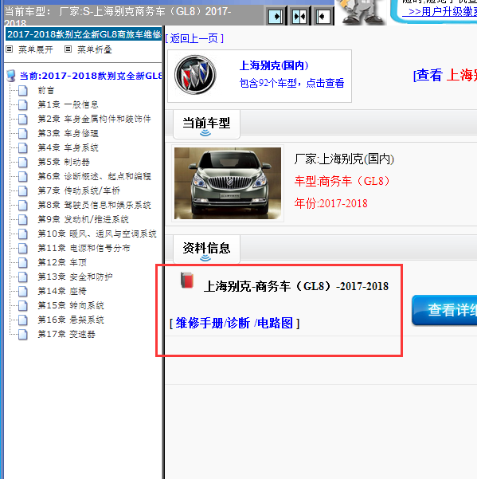Open 第8章 驾驶员信息和娱乐系统

(x=94, y=206)
